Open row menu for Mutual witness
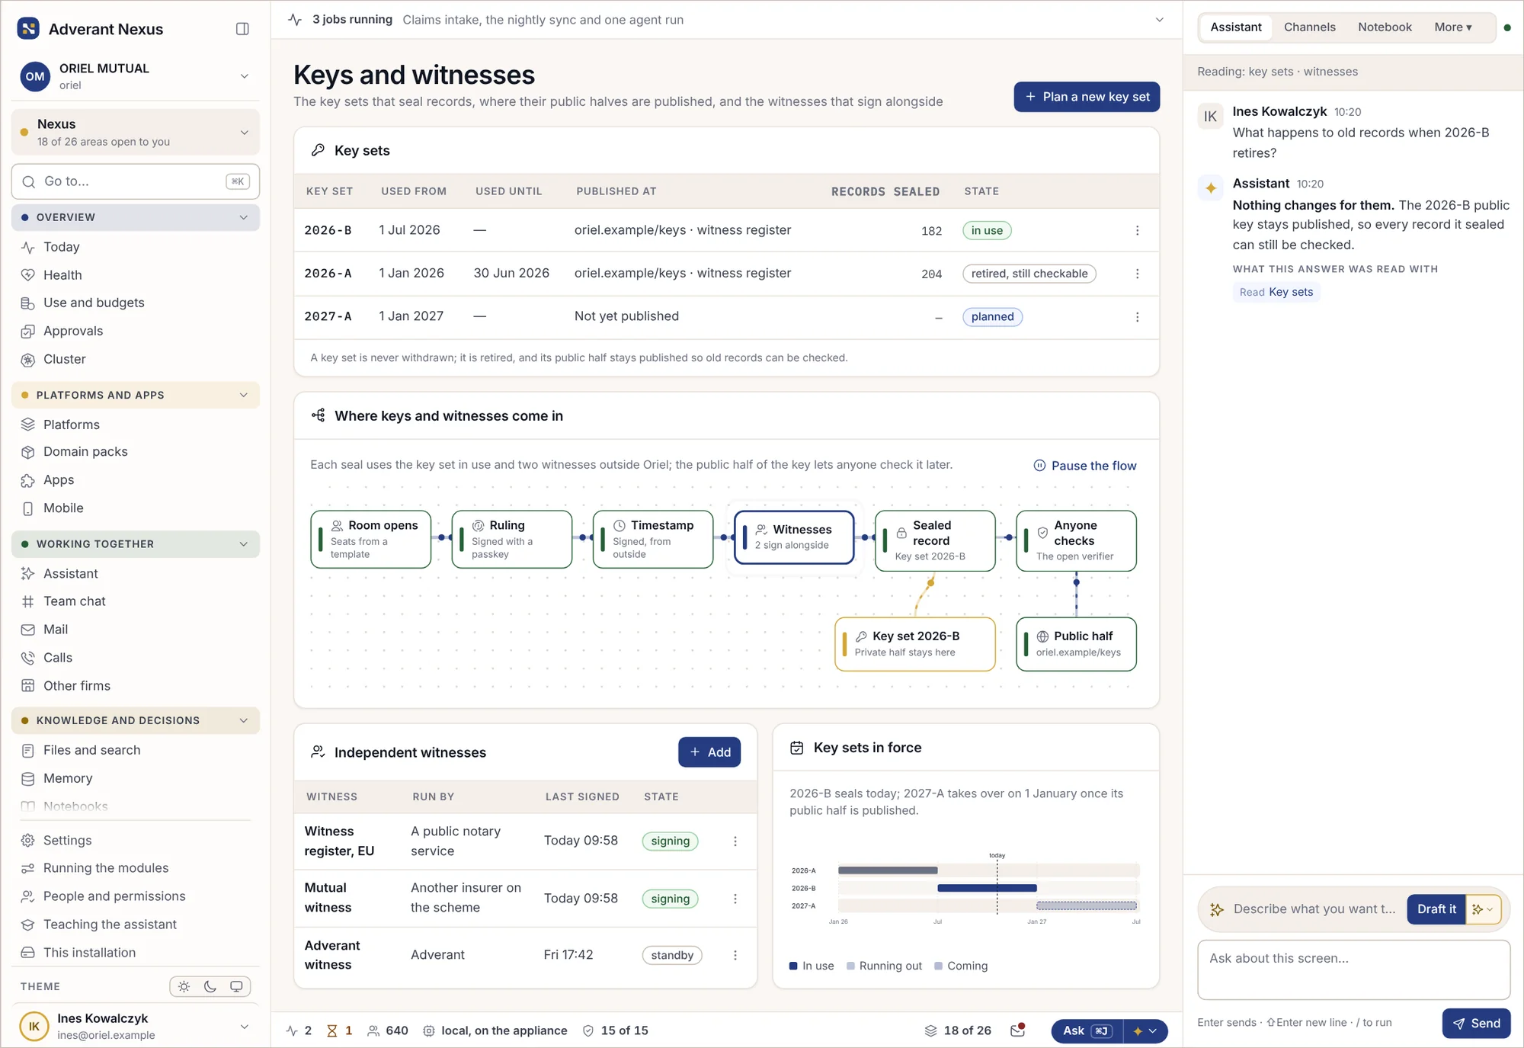 (x=735, y=899)
